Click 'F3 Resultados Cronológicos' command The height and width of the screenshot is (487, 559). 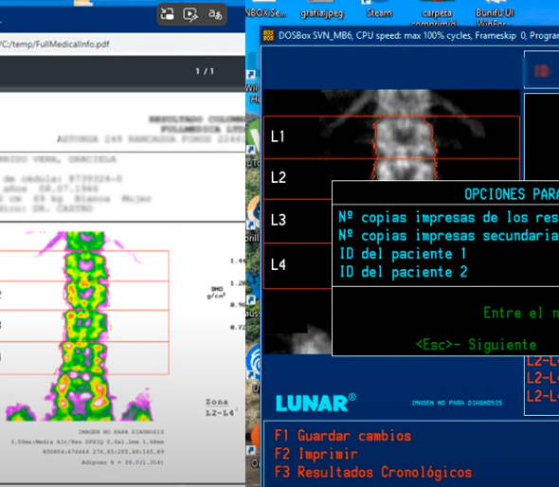(x=373, y=472)
